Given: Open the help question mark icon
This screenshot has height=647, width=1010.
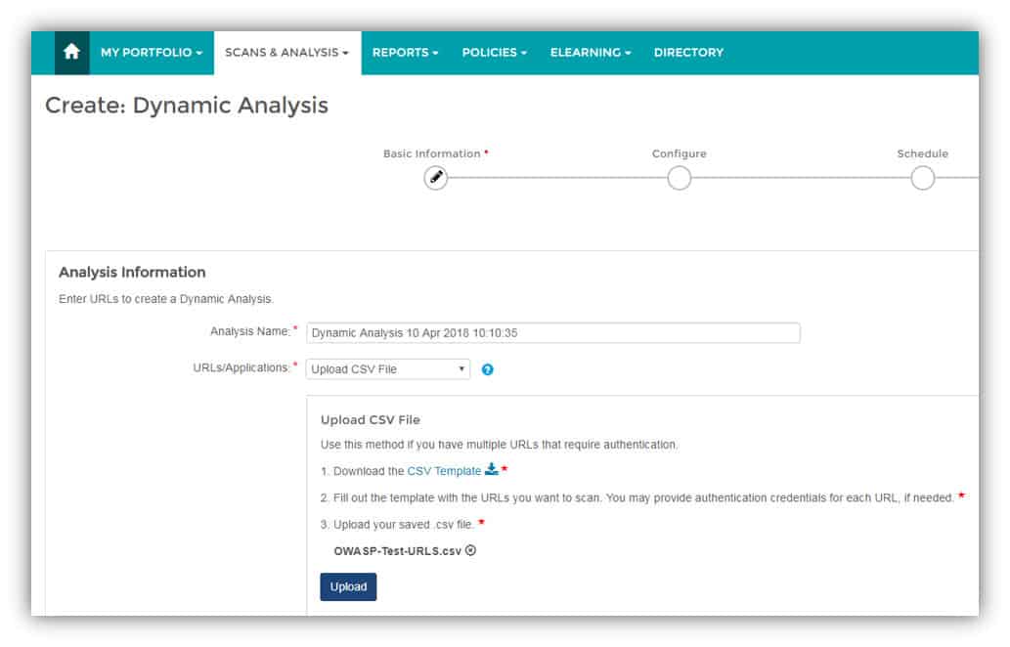Looking at the screenshot, I should (488, 369).
